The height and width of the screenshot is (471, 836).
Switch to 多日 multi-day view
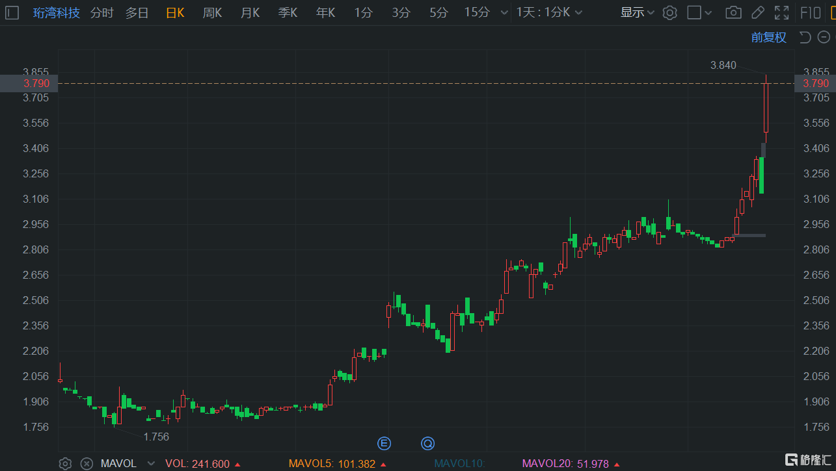(137, 12)
